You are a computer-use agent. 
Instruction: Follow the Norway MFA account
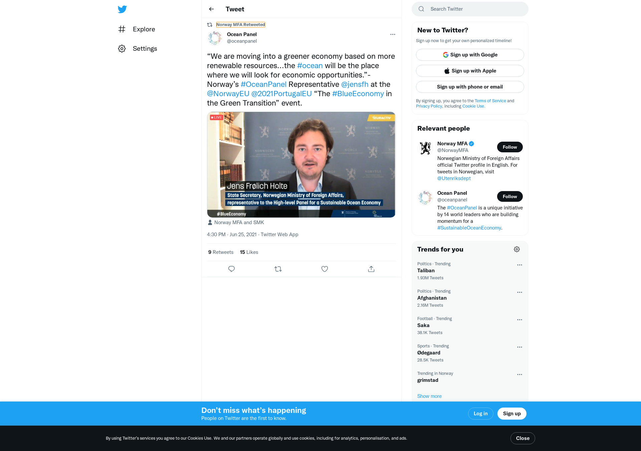pyautogui.click(x=509, y=147)
